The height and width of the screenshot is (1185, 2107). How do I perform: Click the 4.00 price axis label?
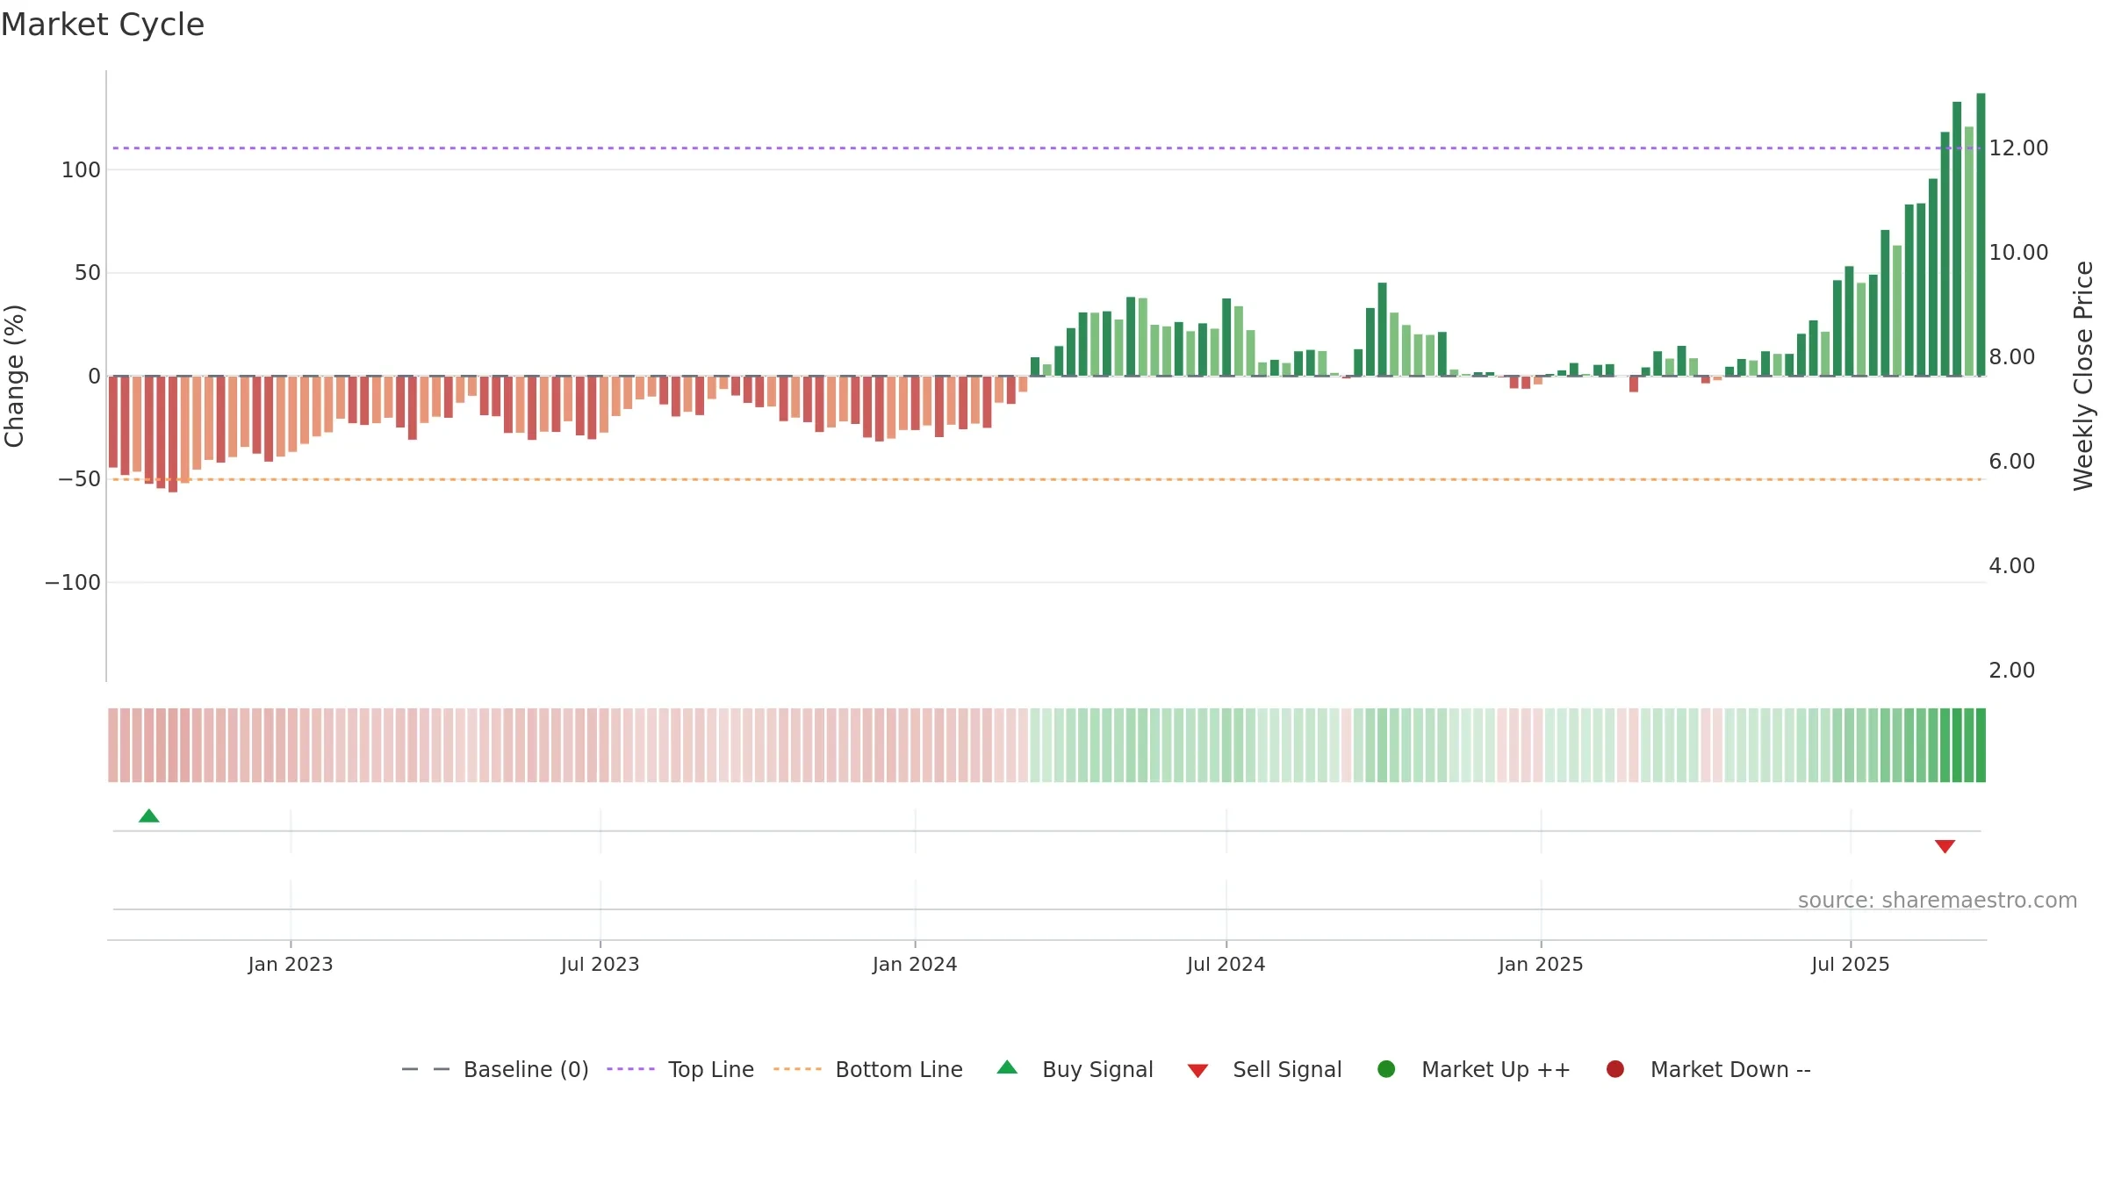(2011, 566)
